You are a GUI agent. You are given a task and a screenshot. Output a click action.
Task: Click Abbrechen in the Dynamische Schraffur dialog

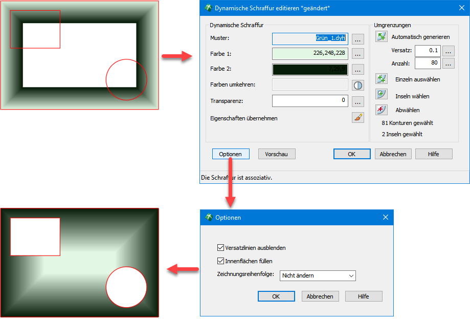(393, 154)
